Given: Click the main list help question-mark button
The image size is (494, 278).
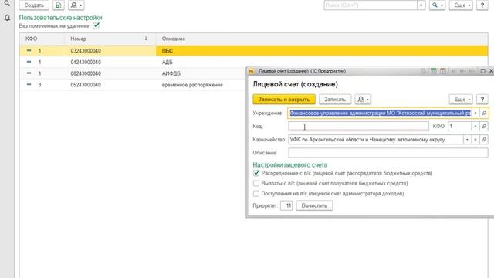Looking at the screenshot, I should pos(482,5).
